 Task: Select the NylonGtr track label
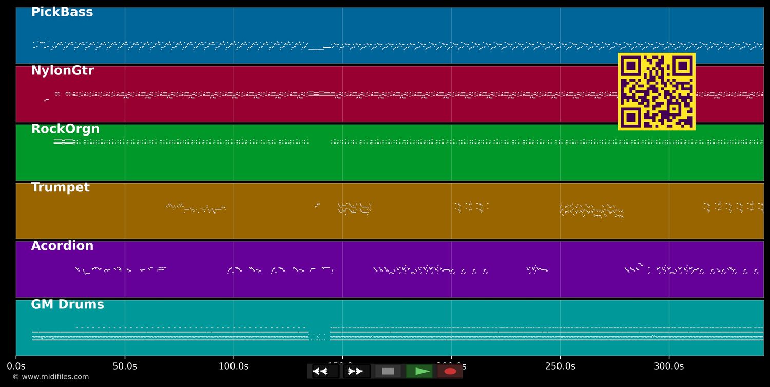point(62,70)
